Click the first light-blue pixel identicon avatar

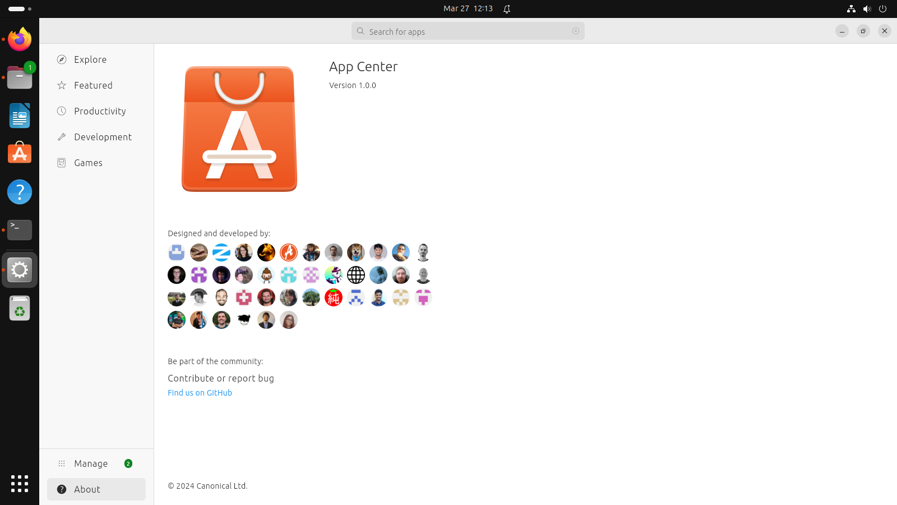[x=177, y=252]
